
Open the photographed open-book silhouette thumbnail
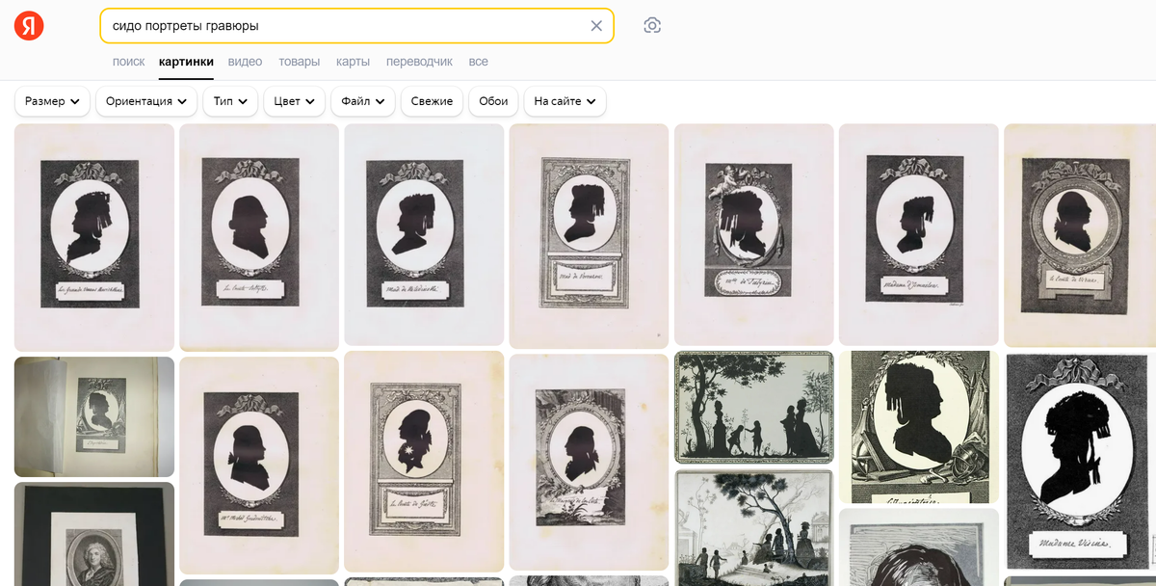click(94, 416)
